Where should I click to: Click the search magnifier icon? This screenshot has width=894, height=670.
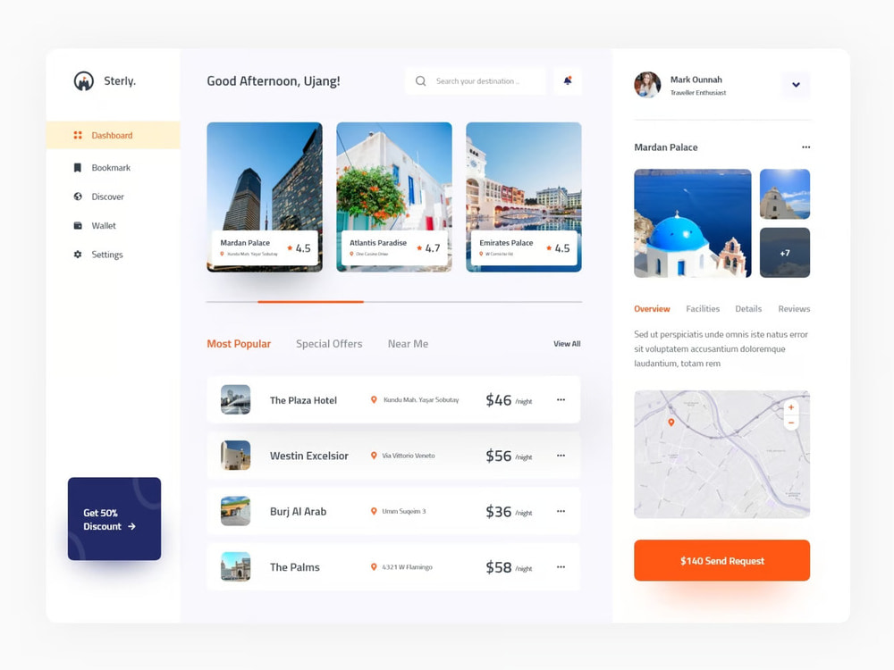pos(421,81)
